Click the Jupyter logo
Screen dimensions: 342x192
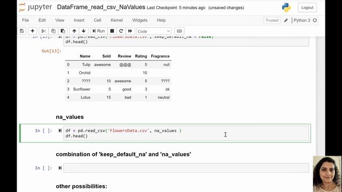35,7
